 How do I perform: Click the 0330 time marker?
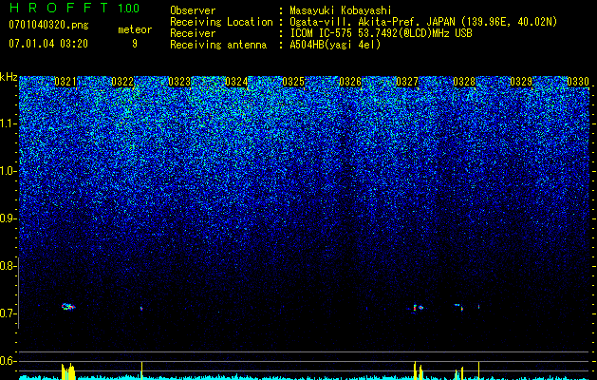click(x=578, y=82)
